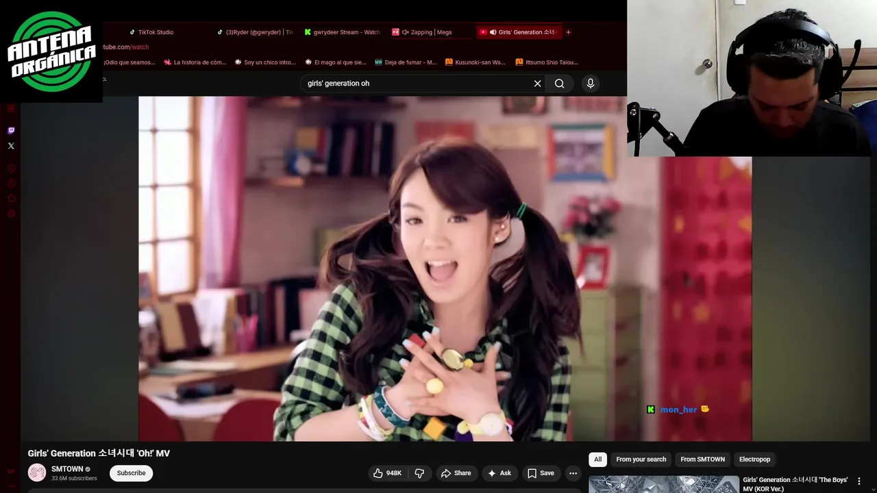Open 'Deja de fumar - M...' bookmark
The width and height of the screenshot is (877, 493).
(406, 62)
